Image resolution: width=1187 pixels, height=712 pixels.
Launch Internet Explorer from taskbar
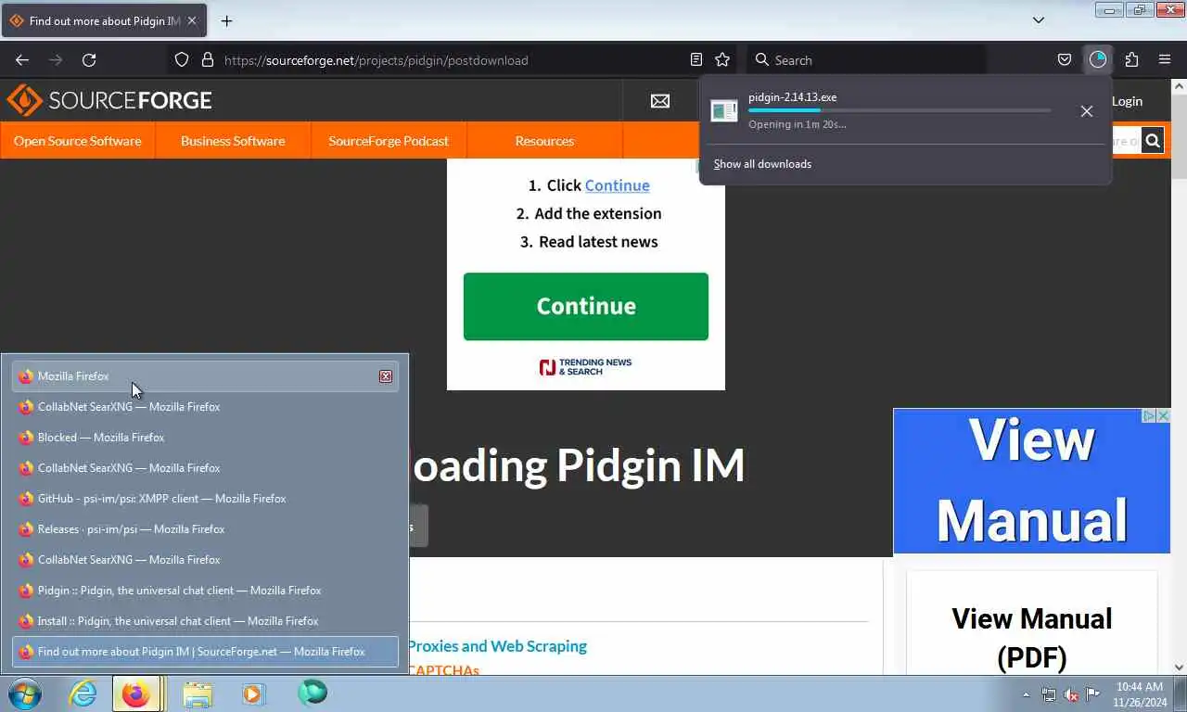pos(83,693)
